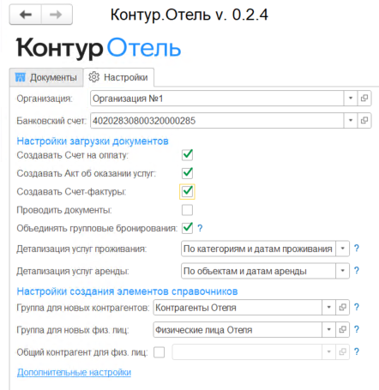Screen dimensions: 379x390
Task: Enable Общий контрагент для физ. лиц checkbox
Action: coord(159,352)
